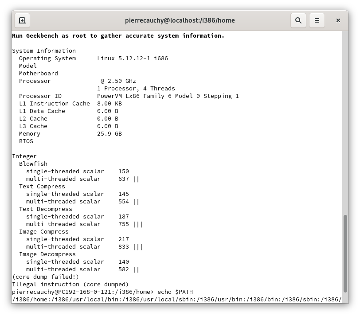Click the 'Run Geekbench as root' warning line
The height and width of the screenshot is (316, 360).
click(118, 36)
